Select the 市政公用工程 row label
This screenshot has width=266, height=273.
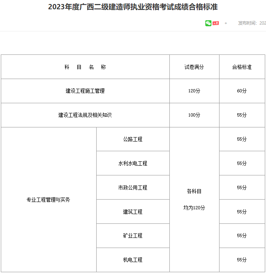pyautogui.click(x=133, y=188)
